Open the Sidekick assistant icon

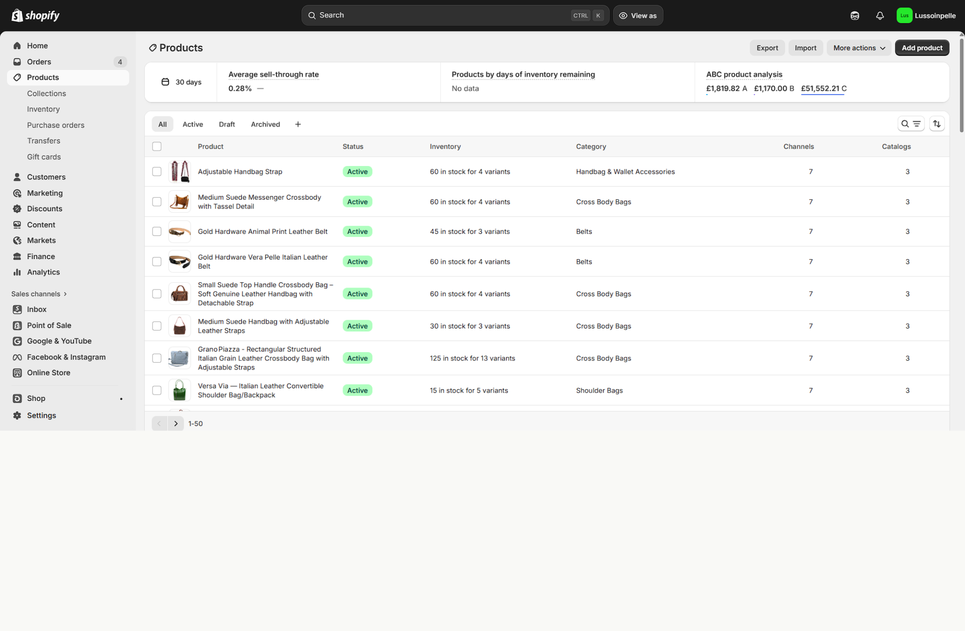[855, 15]
